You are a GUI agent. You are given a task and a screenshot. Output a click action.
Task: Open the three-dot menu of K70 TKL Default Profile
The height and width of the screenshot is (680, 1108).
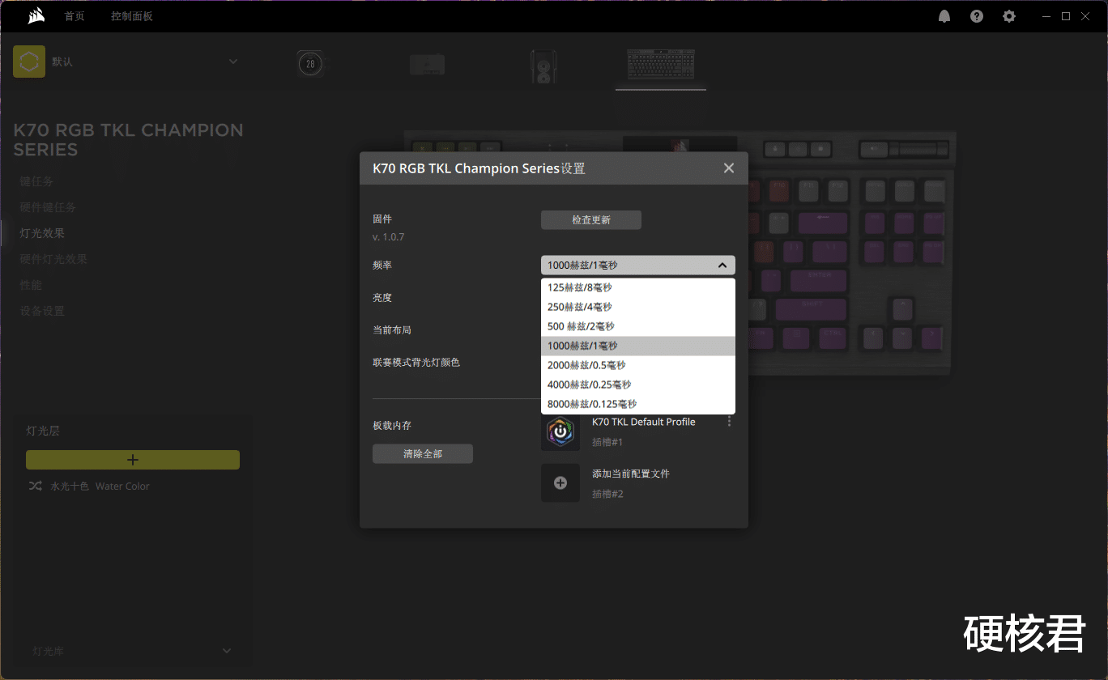pos(727,420)
